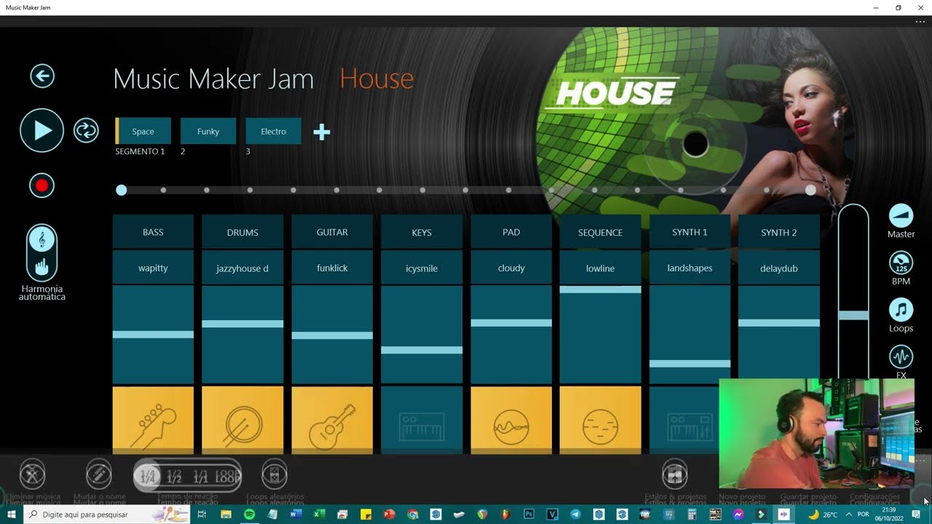Open Word from the taskbar
This screenshot has height=524, width=932.
[x=296, y=514]
